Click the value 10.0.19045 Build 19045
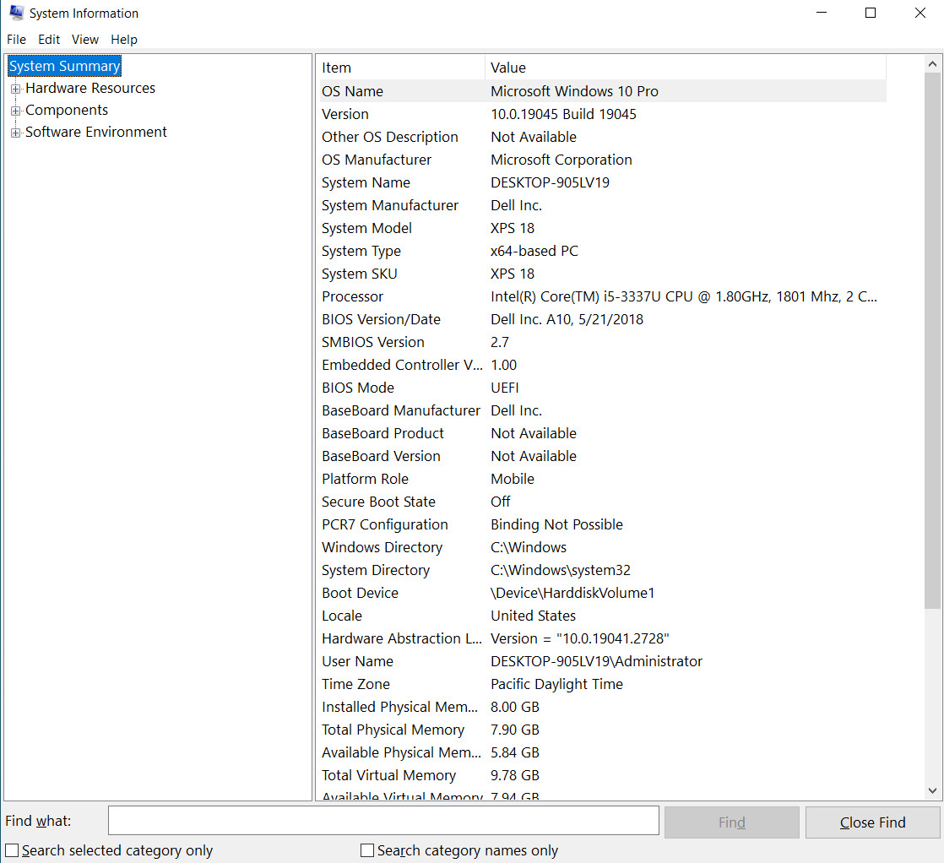The height and width of the screenshot is (863, 944). [563, 115]
